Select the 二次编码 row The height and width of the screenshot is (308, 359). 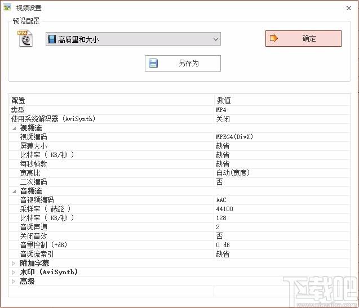180,182
